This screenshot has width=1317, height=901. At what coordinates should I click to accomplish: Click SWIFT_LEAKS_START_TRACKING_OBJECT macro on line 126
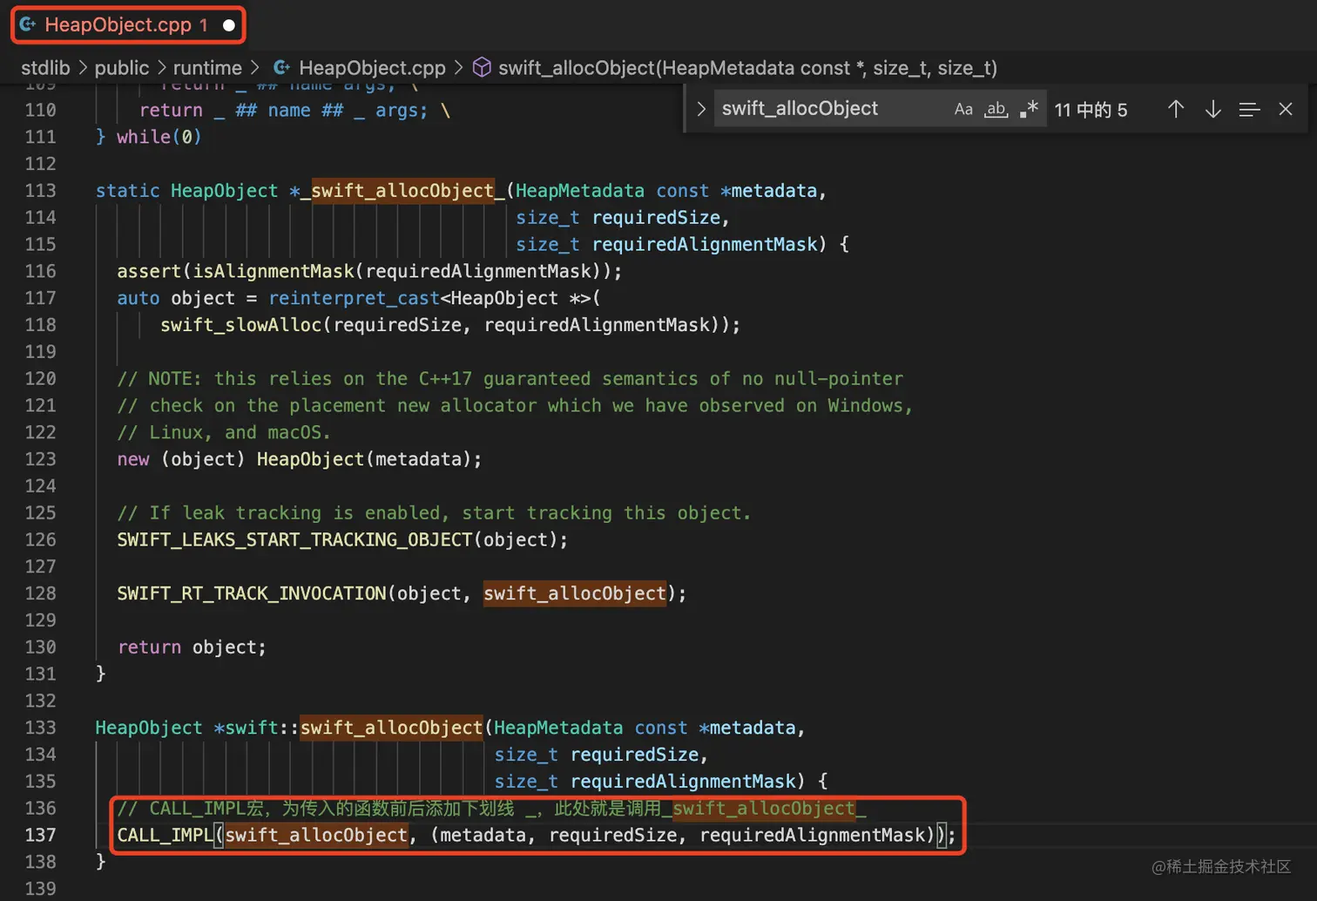click(x=294, y=539)
